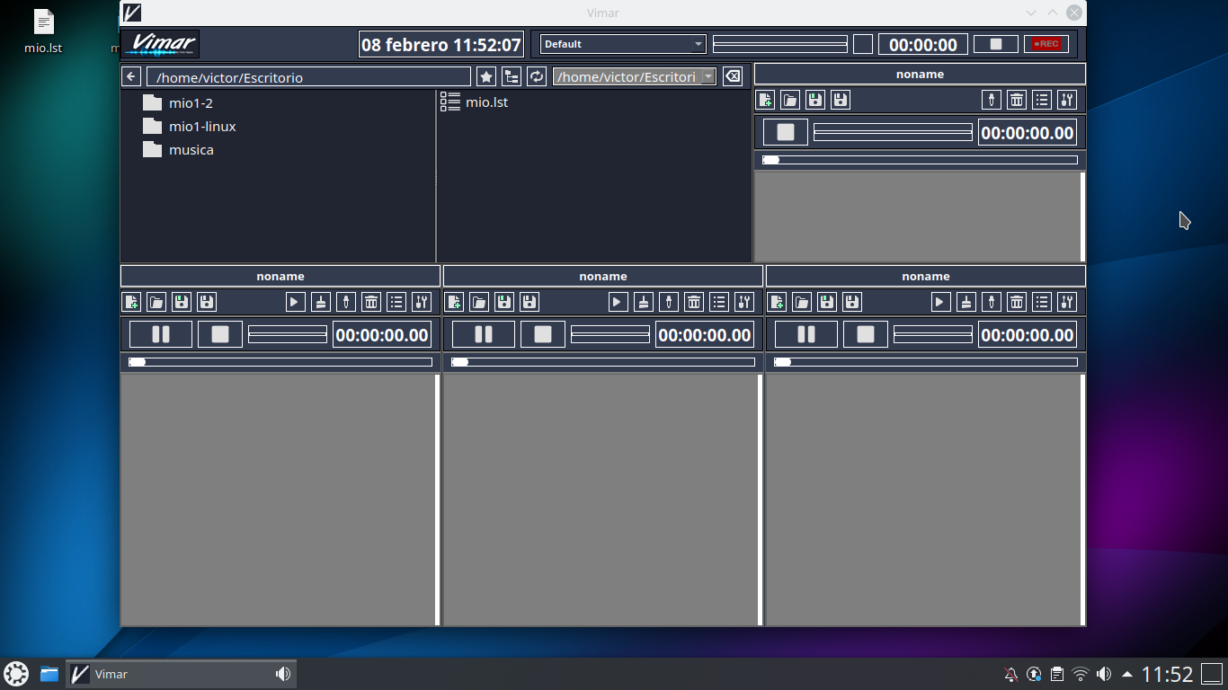
Task: Save-as disk icon in top-right player
Action: [841, 100]
